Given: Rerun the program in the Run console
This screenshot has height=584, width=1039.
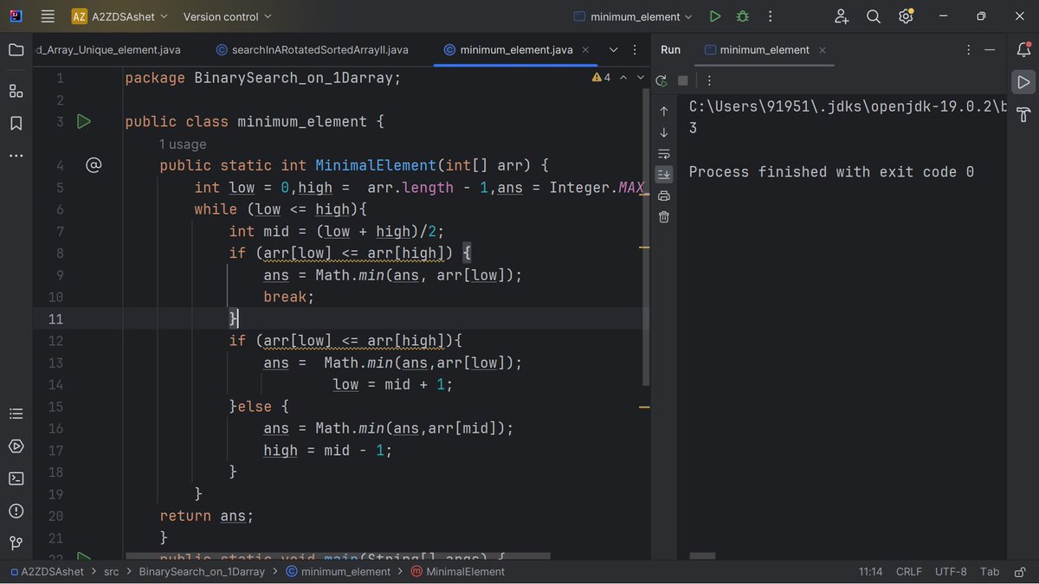Looking at the screenshot, I should 661,80.
